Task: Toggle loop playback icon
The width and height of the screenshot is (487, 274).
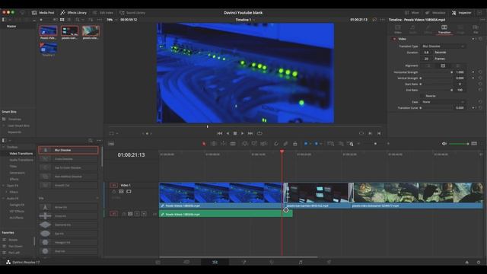Action: (x=259, y=133)
